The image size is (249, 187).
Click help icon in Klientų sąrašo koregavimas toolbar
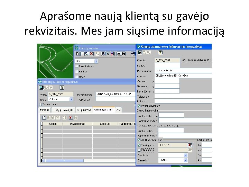(x=62, y=87)
